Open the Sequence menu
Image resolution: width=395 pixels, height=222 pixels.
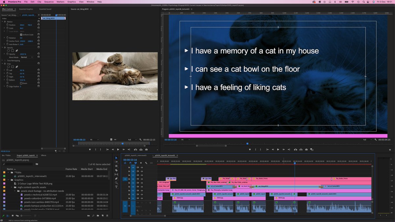coord(49,2)
